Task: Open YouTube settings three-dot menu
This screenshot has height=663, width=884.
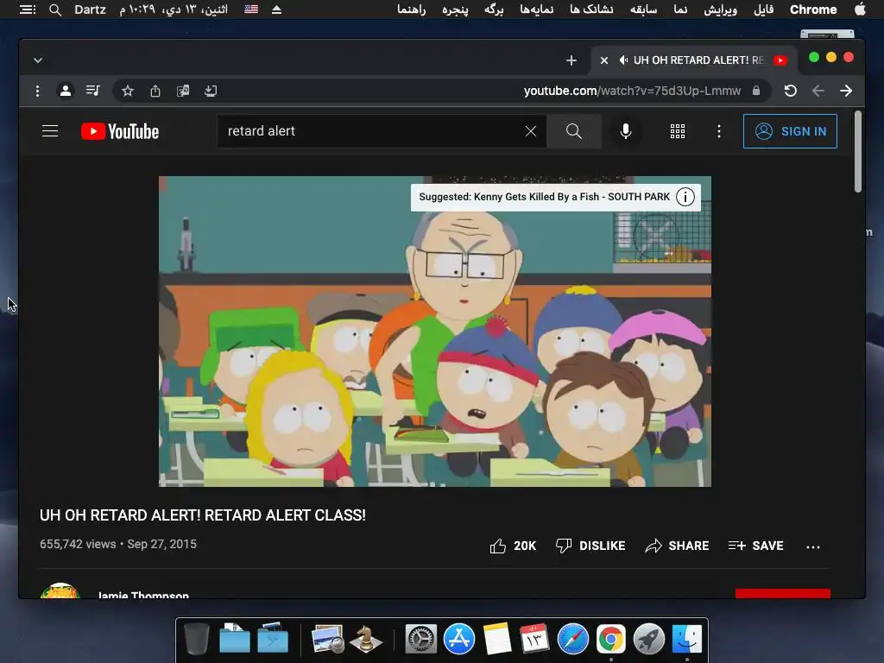Action: point(719,131)
